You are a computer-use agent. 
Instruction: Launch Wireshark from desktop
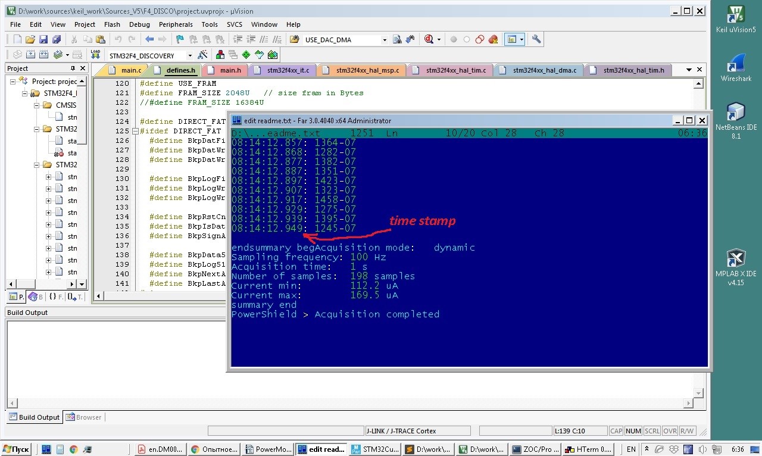click(736, 67)
